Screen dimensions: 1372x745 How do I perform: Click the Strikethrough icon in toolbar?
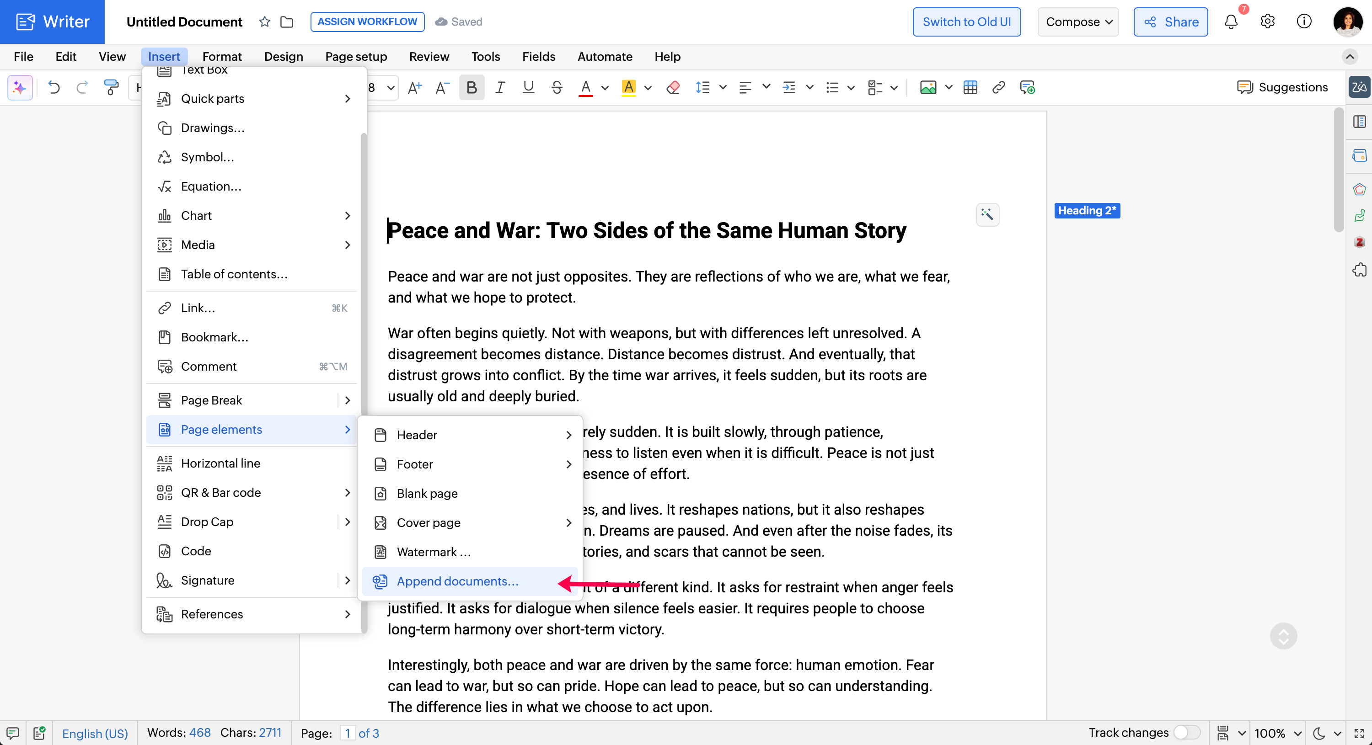click(x=557, y=87)
